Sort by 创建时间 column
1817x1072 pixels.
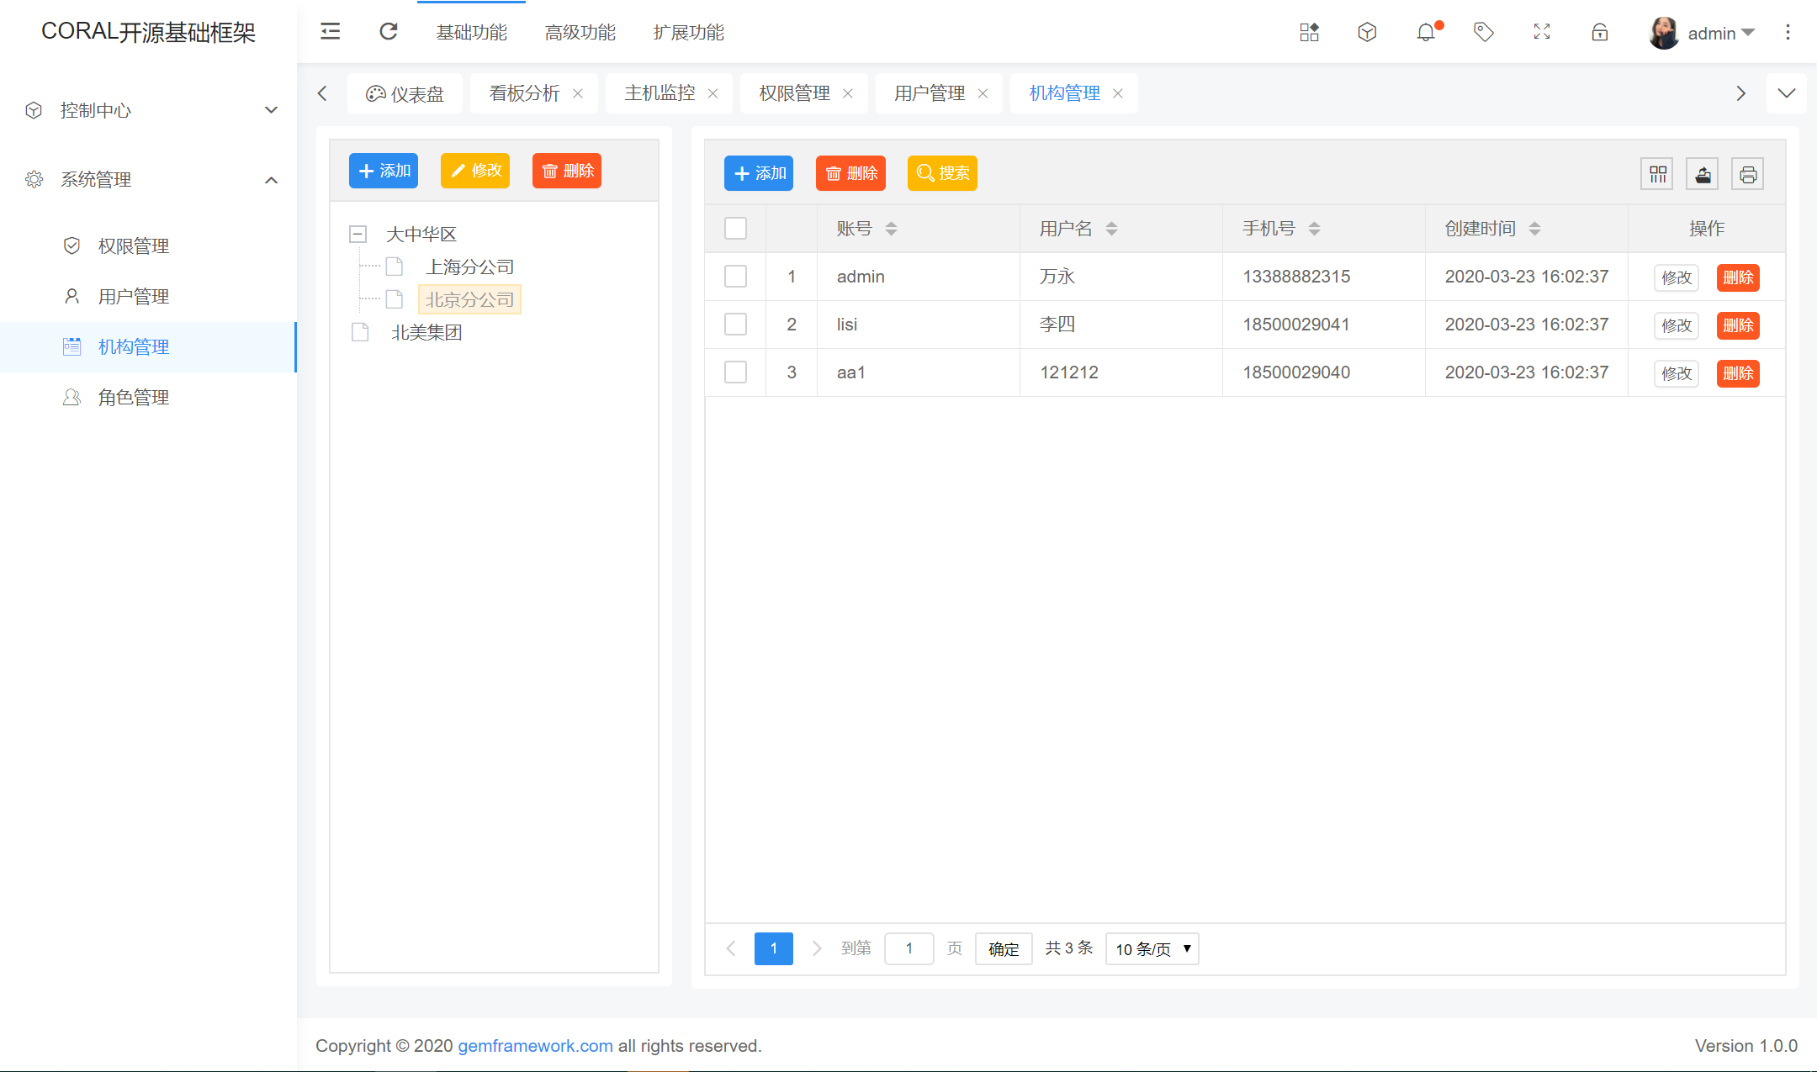click(1534, 229)
